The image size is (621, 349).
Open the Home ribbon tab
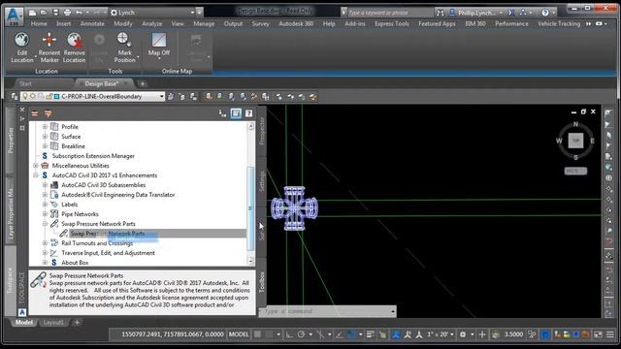click(39, 23)
